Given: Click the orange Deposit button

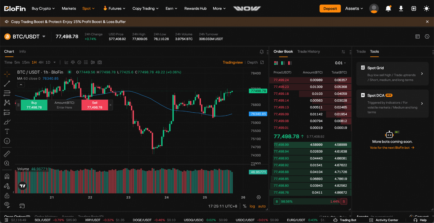Looking at the screenshot, I should [330, 8].
